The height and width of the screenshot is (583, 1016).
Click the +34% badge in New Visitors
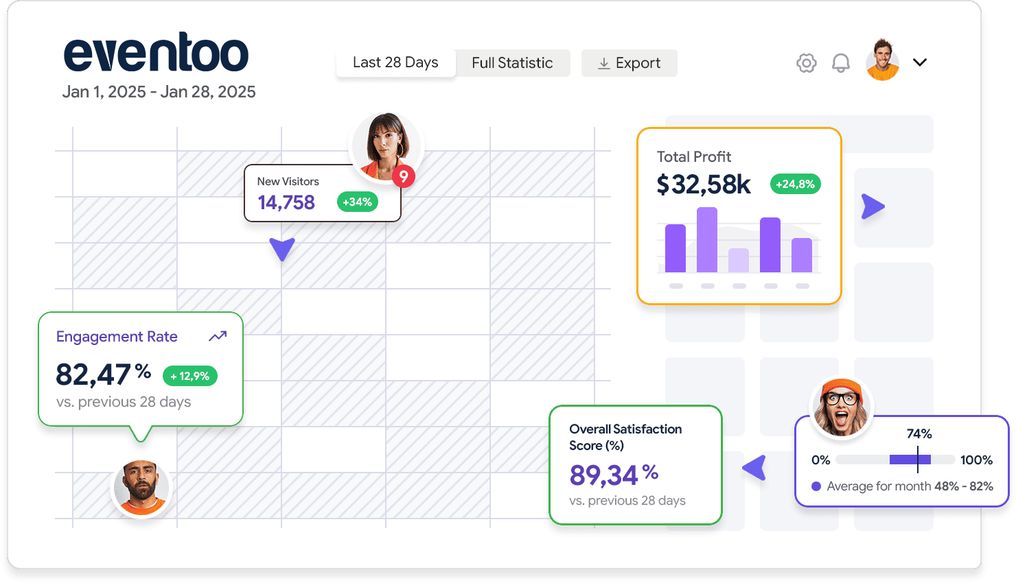[x=357, y=202]
